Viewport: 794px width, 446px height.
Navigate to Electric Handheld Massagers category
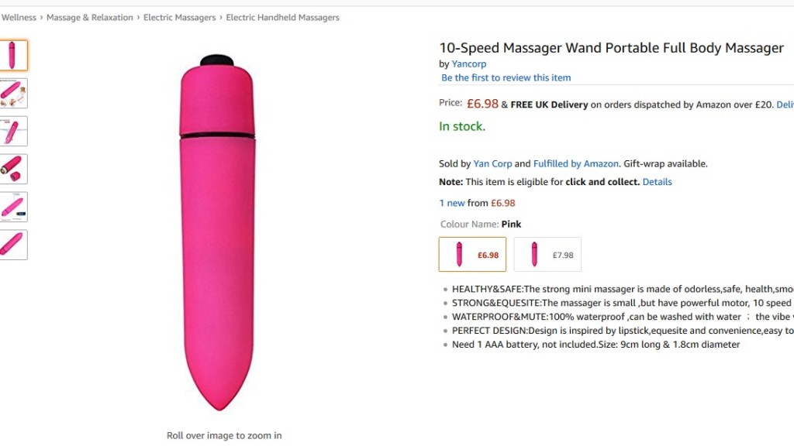(282, 18)
